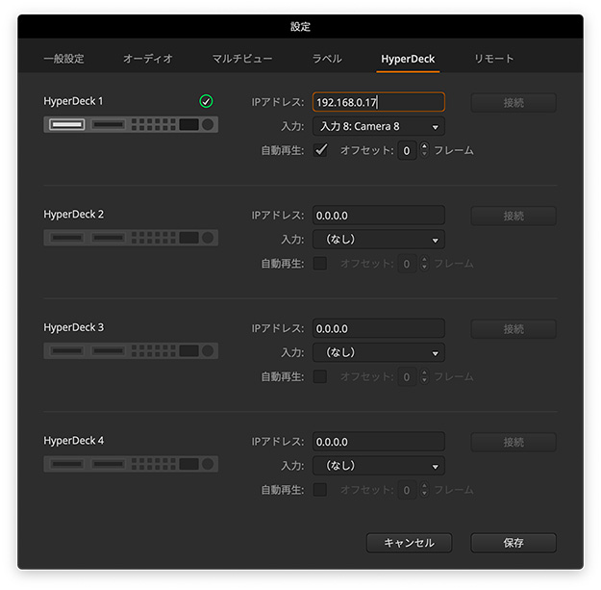The image size is (601, 590).
Task: Click the HyperDeck 2 IP address field
Action: tap(378, 216)
